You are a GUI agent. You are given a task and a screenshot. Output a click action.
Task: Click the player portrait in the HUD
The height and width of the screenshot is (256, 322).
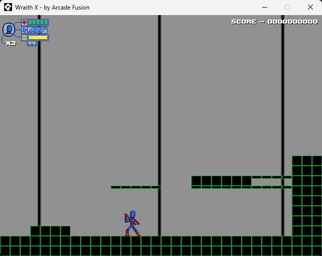point(9,30)
